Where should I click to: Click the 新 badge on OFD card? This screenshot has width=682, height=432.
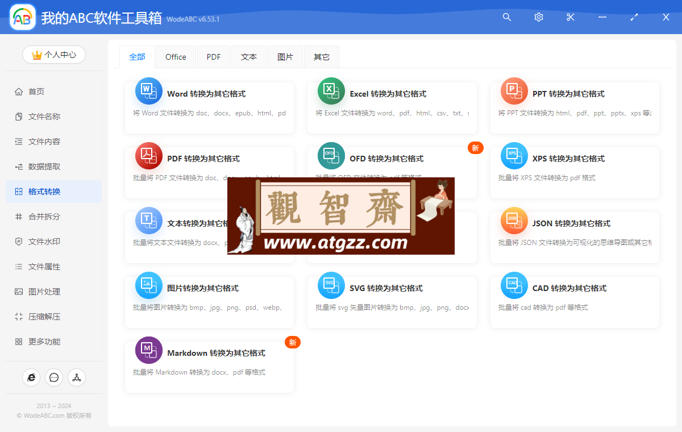[476, 148]
